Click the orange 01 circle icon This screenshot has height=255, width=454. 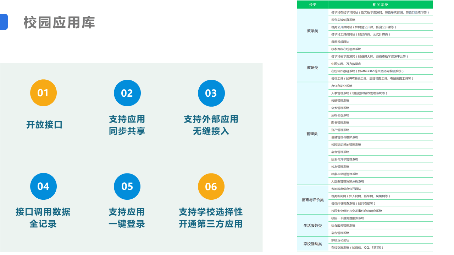[x=43, y=93]
